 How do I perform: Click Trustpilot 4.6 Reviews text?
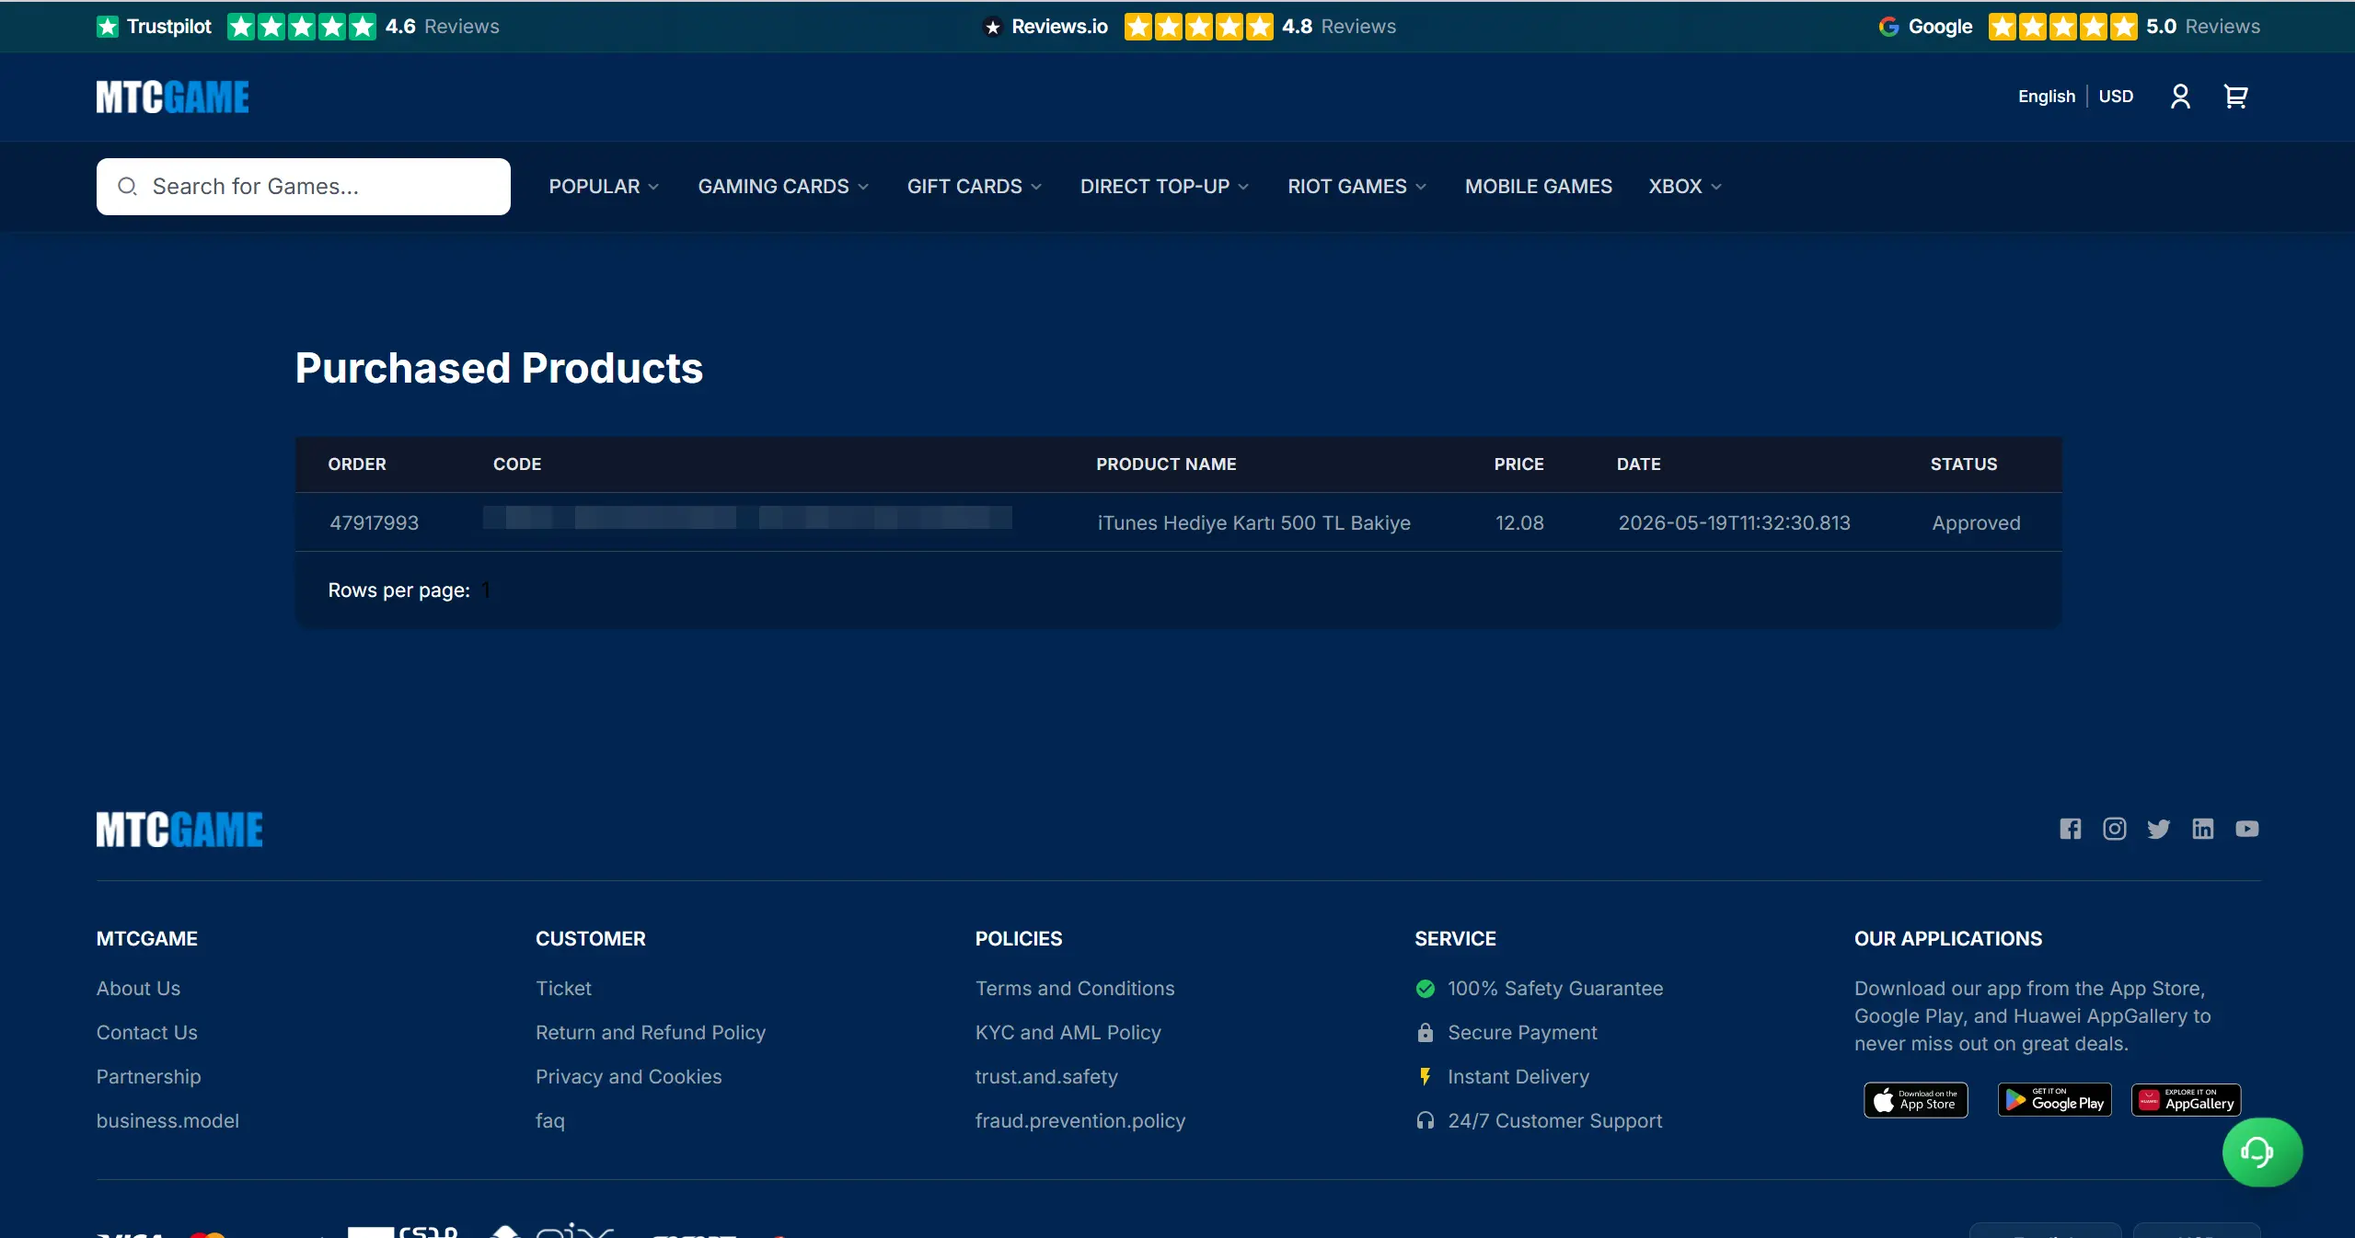tap(442, 27)
